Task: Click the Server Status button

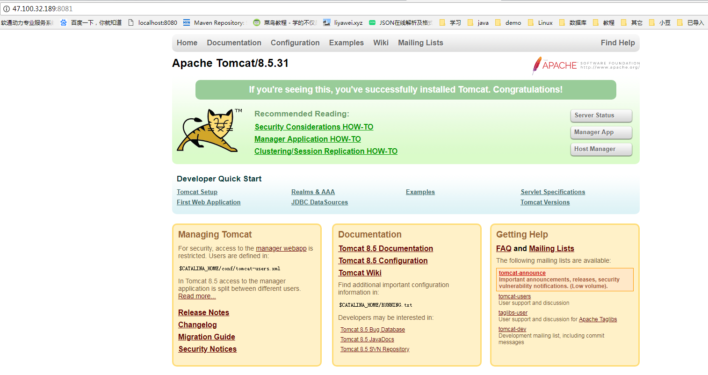Action: point(601,115)
